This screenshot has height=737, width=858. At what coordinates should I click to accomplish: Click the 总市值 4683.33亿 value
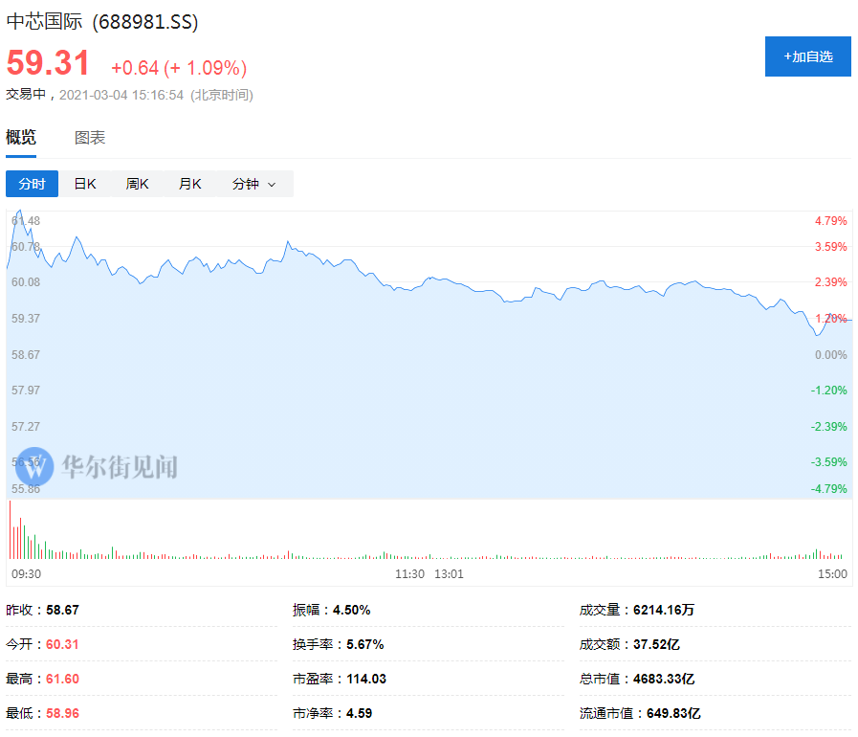(x=664, y=679)
